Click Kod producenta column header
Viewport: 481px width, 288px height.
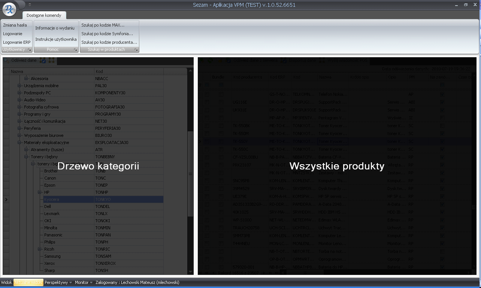point(249,77)
